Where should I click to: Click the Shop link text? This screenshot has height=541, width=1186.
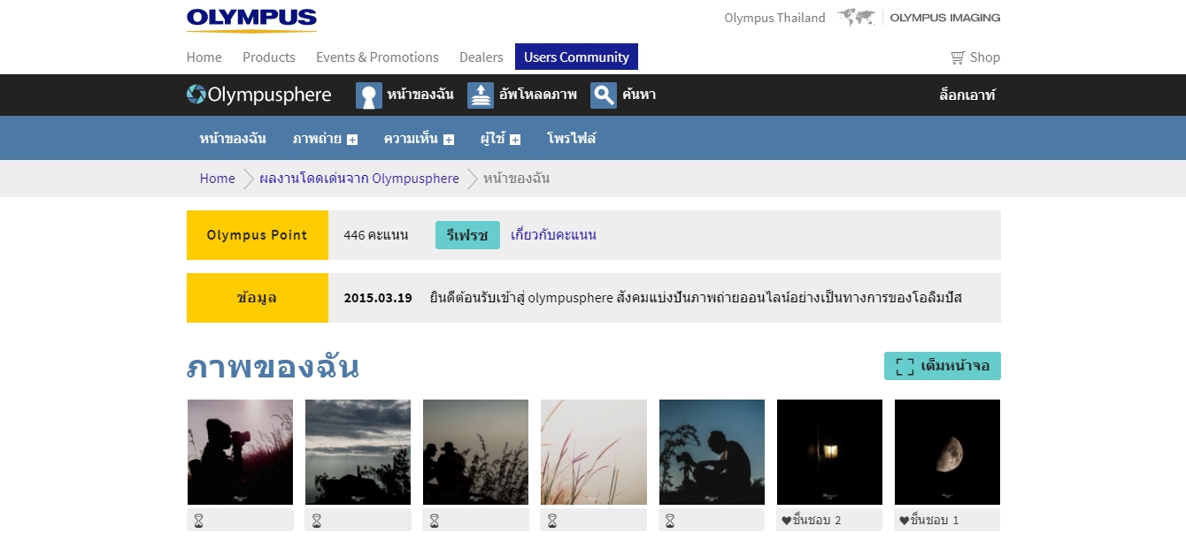(985, 57)
